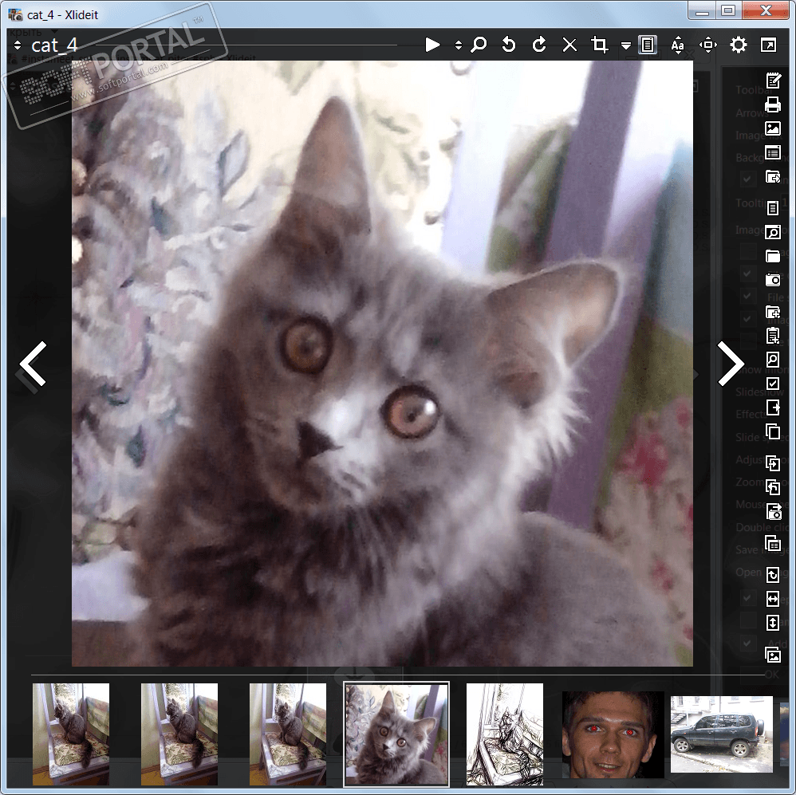Open settings via the gear icon
Viewport: 796px width, 795px height.
coord(738,45)
